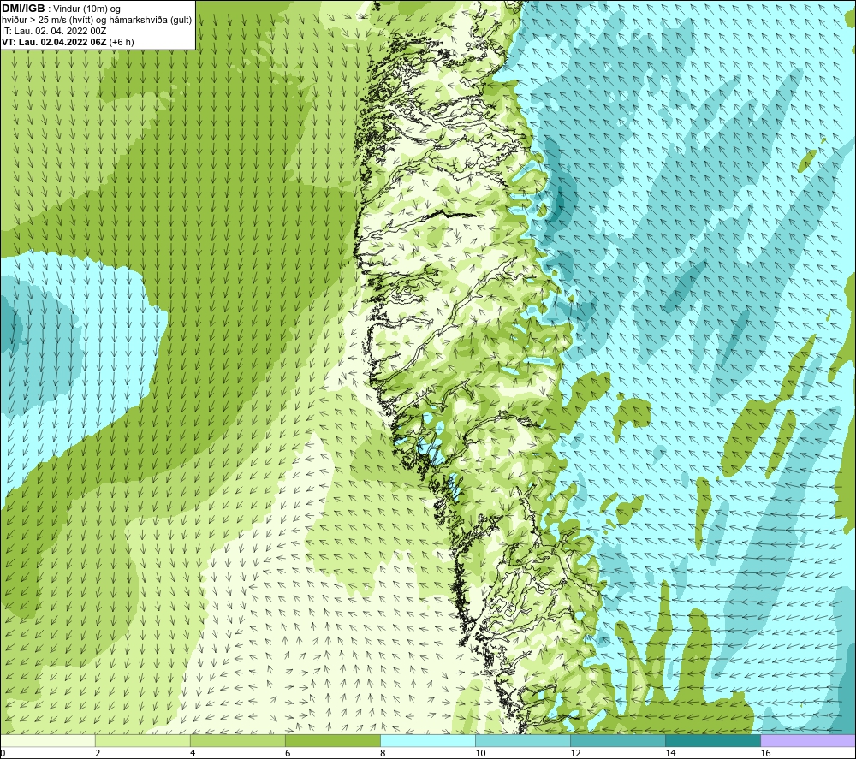Click the scale label '0'
This screenshot has height=759, width=856.
[3, 754]
